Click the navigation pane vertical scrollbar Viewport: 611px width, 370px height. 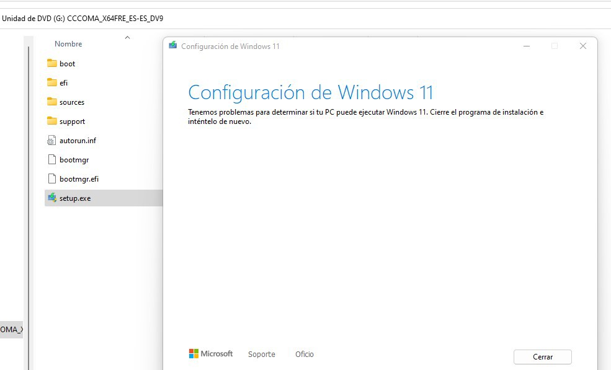point(27,186)
